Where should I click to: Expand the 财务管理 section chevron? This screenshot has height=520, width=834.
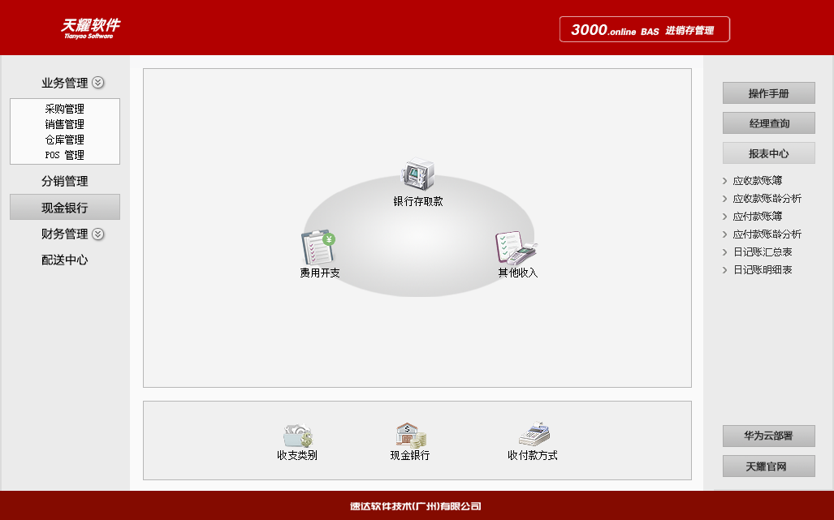(x=99, y=234)
